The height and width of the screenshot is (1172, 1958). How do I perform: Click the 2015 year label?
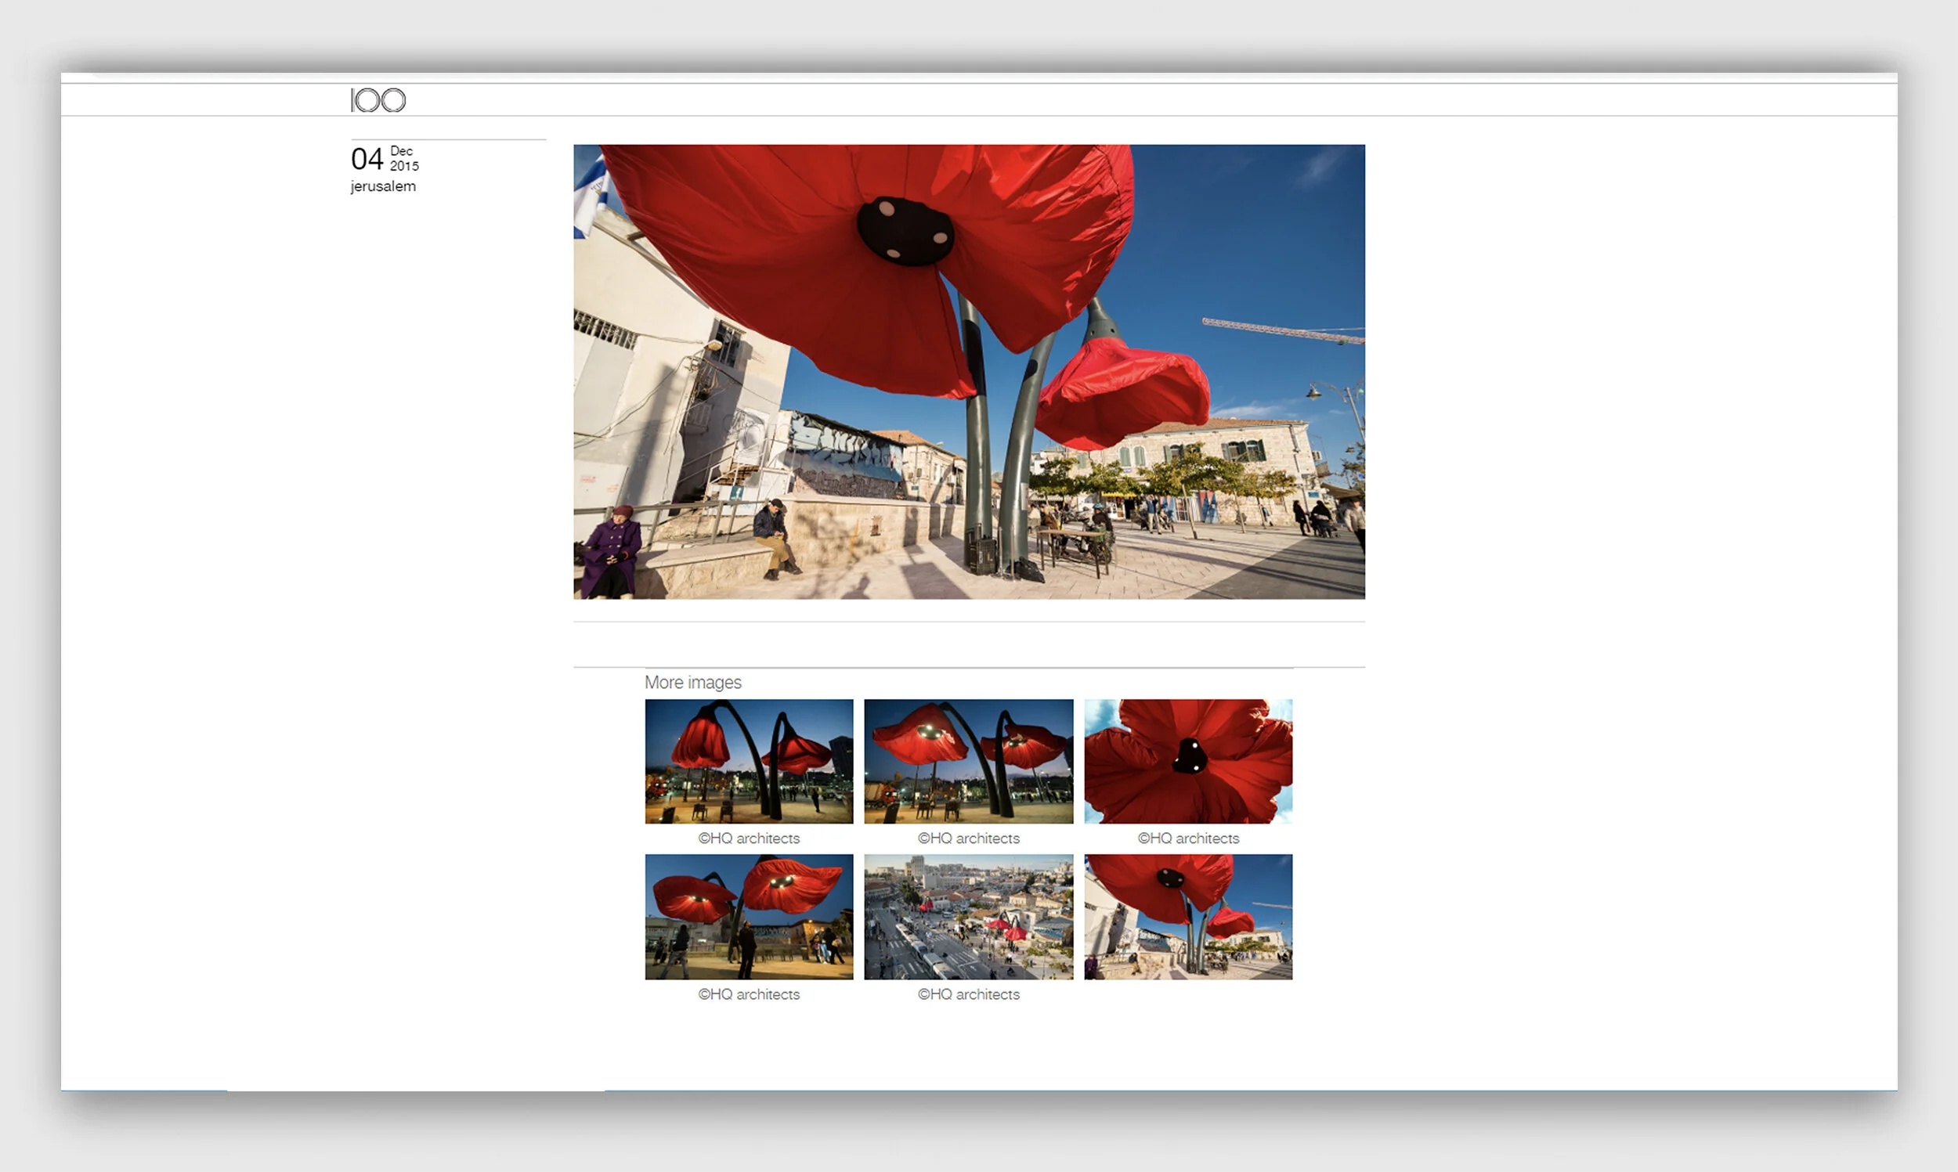pyautogui.click(x=403, y=166)
